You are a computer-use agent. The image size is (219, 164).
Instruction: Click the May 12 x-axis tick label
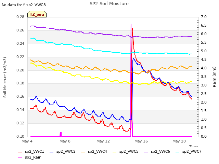tap(103, 141)
